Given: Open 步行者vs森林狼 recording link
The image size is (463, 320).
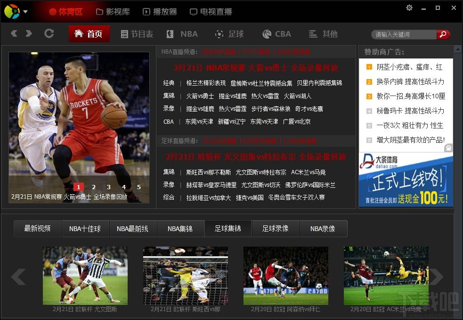Looking at the screenshot, I should point(271,109).
